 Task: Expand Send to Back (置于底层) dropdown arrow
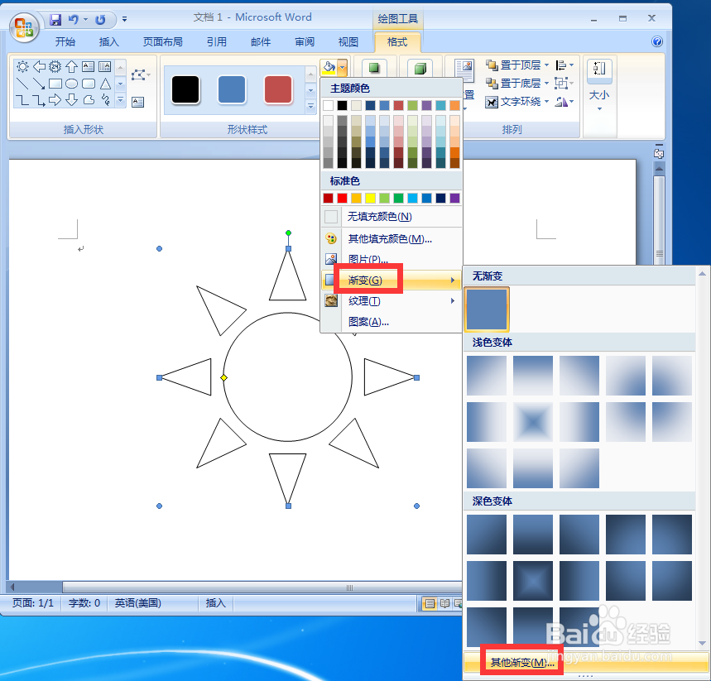coord(547,84)
